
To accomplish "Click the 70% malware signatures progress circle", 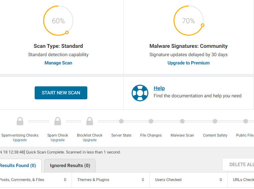I will point(188,21).
